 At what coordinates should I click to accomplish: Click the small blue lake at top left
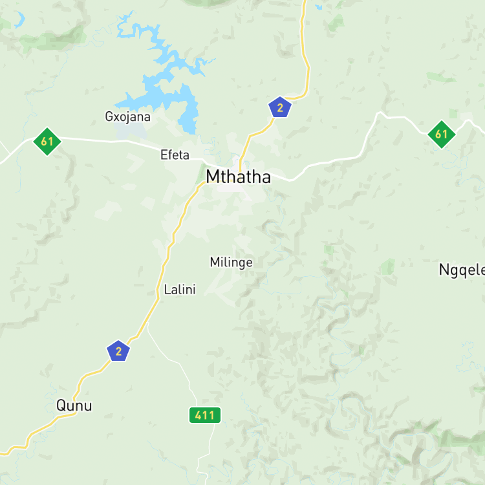coord(19,19)
